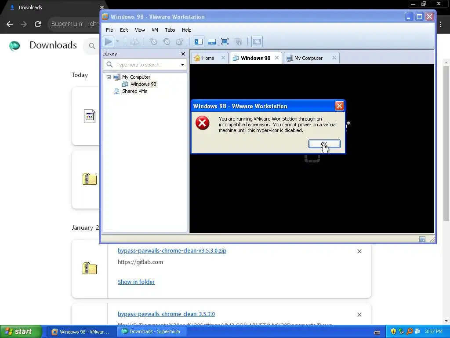Click the application file icon under Today
This screenshot has height=338, width=450.
[90, 116]
